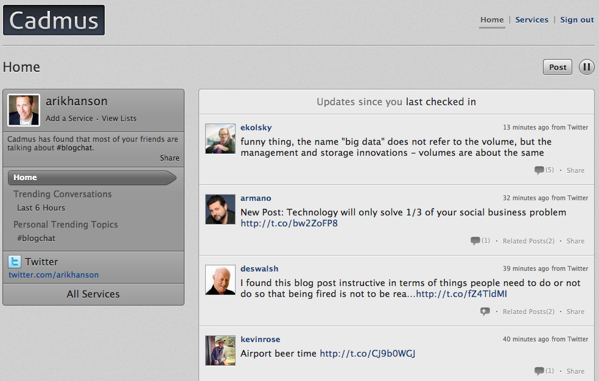Screen dimensions: 599x381
Task: Click the arikhanson username heading
Action: tap(77, 101)
